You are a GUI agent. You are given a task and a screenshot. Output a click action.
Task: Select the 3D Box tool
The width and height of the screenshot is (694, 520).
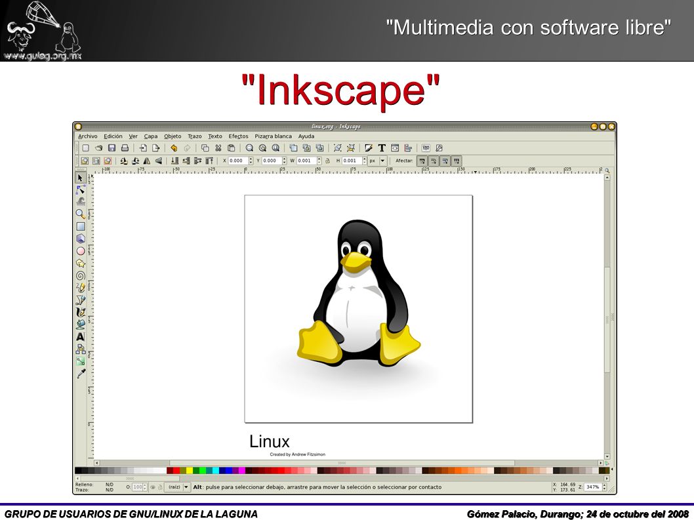coord(80,239)
